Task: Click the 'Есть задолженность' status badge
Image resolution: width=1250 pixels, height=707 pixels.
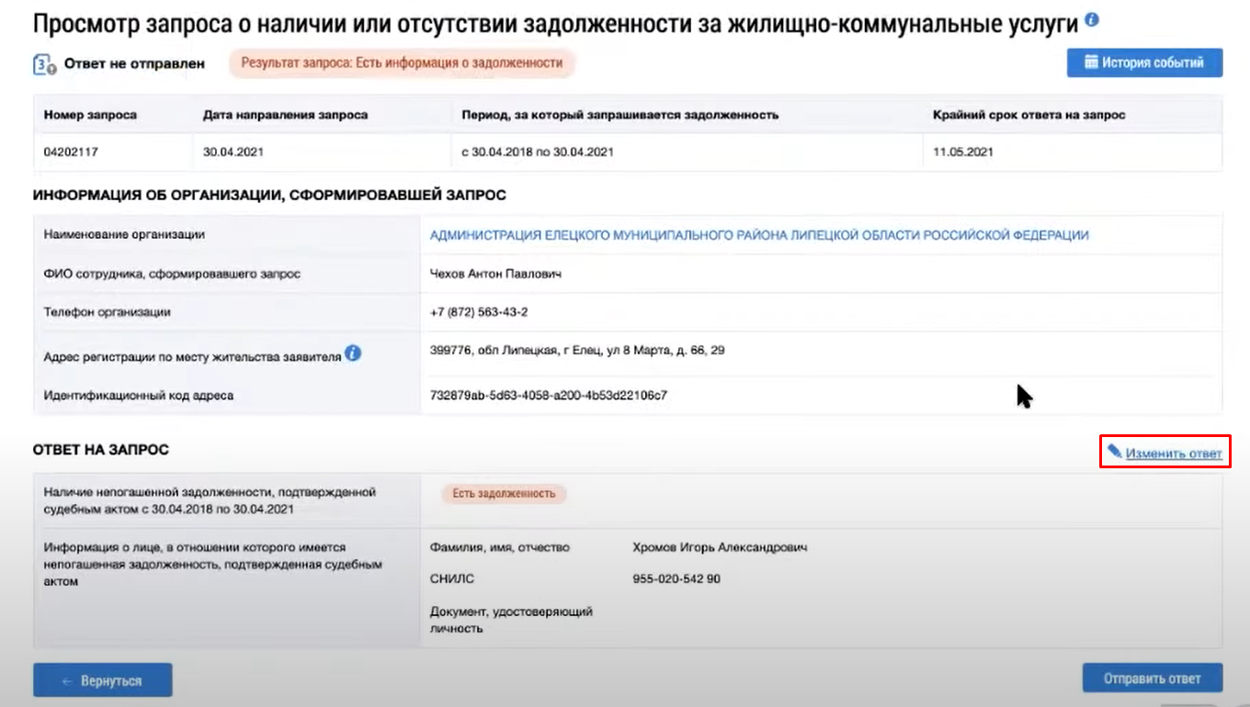Action: coord(504,493)
